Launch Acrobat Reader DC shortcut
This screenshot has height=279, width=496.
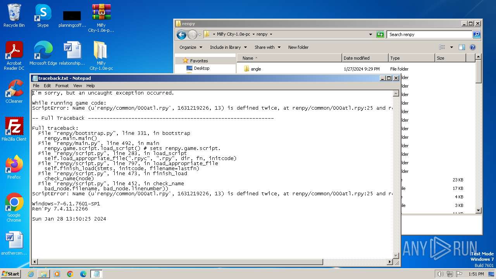point(14,56)
